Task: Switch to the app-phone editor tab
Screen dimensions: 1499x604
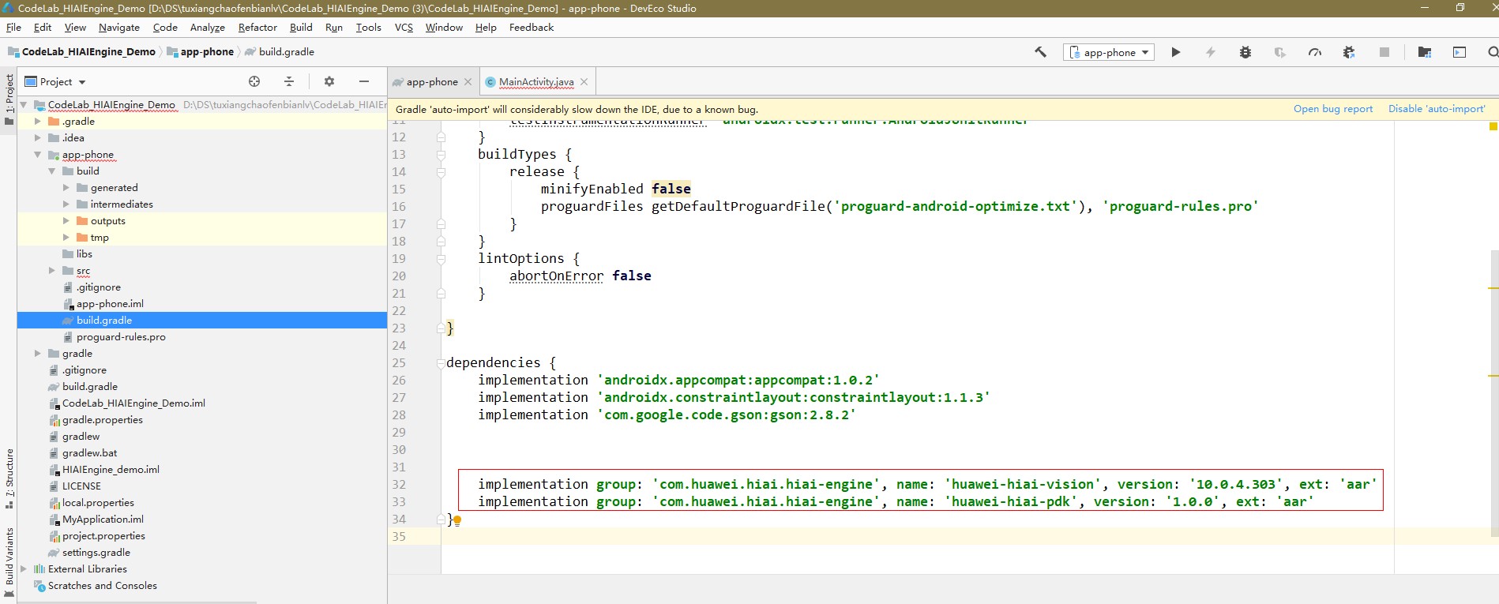Action: 432,82
